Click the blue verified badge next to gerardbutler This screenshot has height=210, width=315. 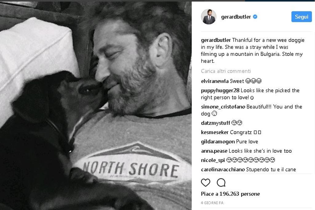click(x=255, y=17)
